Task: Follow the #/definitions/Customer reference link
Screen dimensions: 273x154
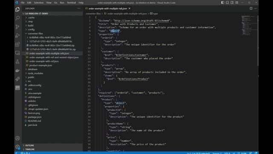Action: tap(131, 55)
